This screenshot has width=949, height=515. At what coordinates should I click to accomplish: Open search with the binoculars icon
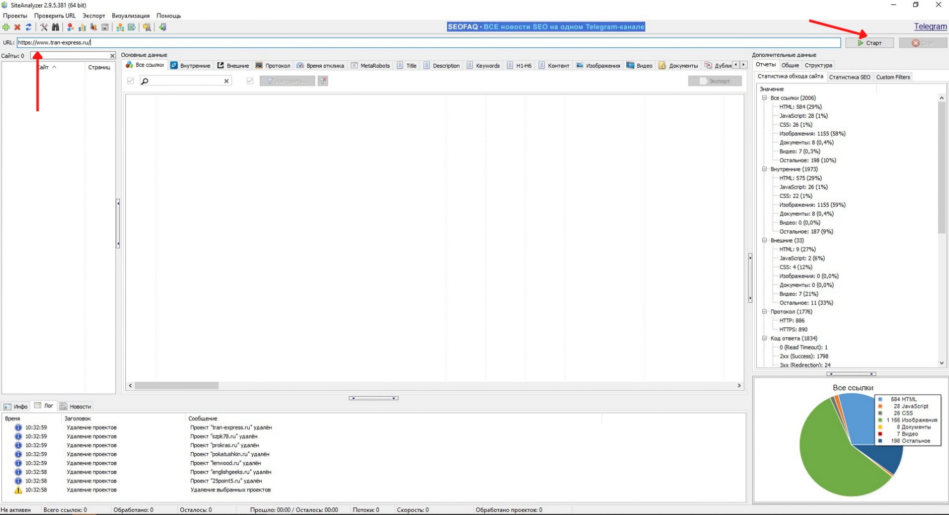pyautogui.click(x=55, y=27)
